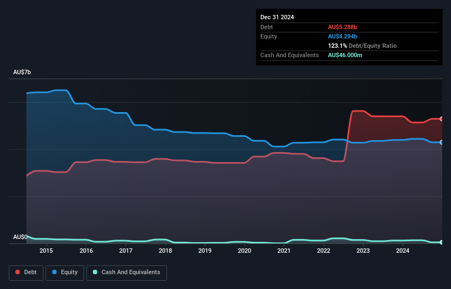Select the teal Cash endpoint marker
Viewport: 451px width, 289px height.
(442, 242)
